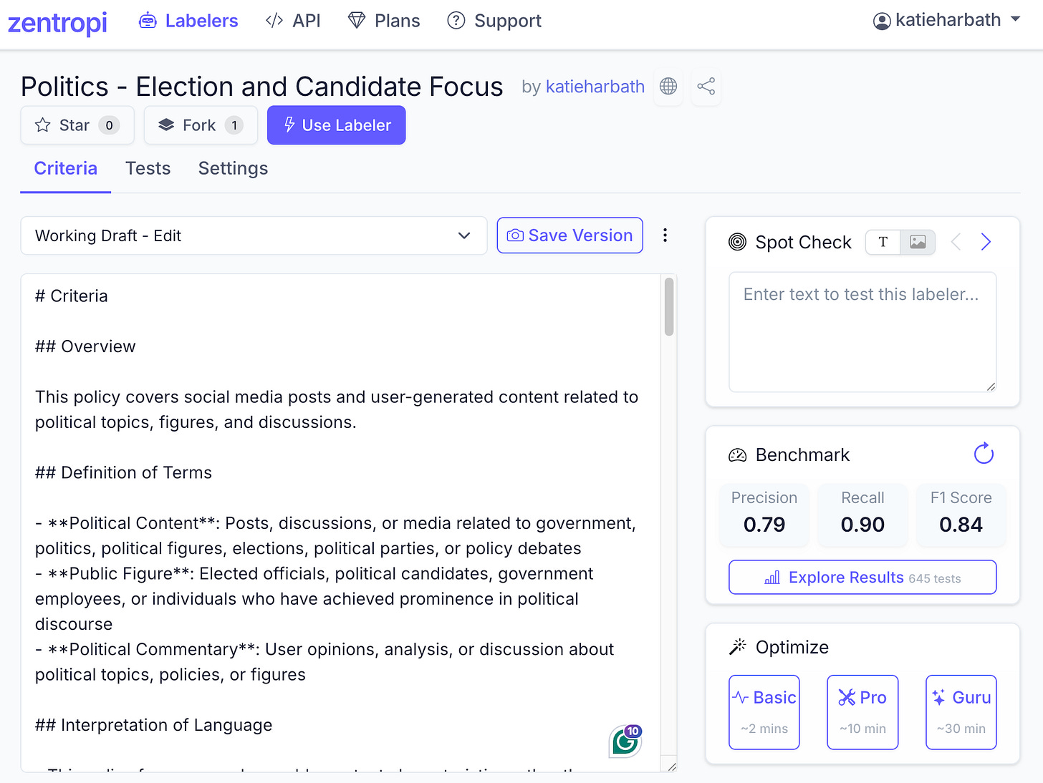Screen dimensions: 1043x783
Task: Switch Spot Check to text mode
Action: tap(883, 242)
